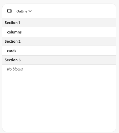Image resolution: width=119 pixels, height=133 pixels.
Task: Highlight the first section row in the outline
Action: point(59,23)
